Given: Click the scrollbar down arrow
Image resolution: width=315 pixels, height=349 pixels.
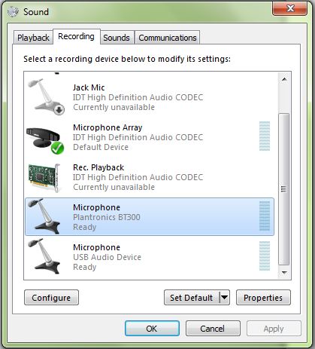Looking at the screenshot, I should click(284, 272).
